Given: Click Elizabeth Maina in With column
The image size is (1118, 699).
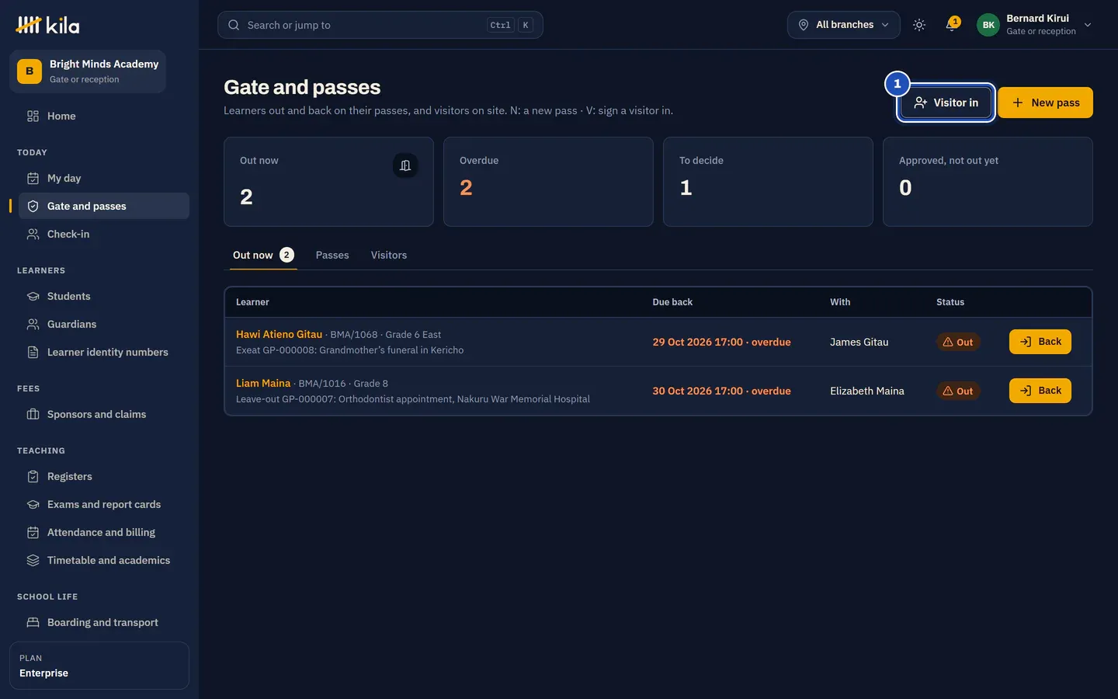Looking at the screenshot, I should point(866,391).
